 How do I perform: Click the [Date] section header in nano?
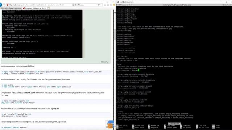pos(119,64)
